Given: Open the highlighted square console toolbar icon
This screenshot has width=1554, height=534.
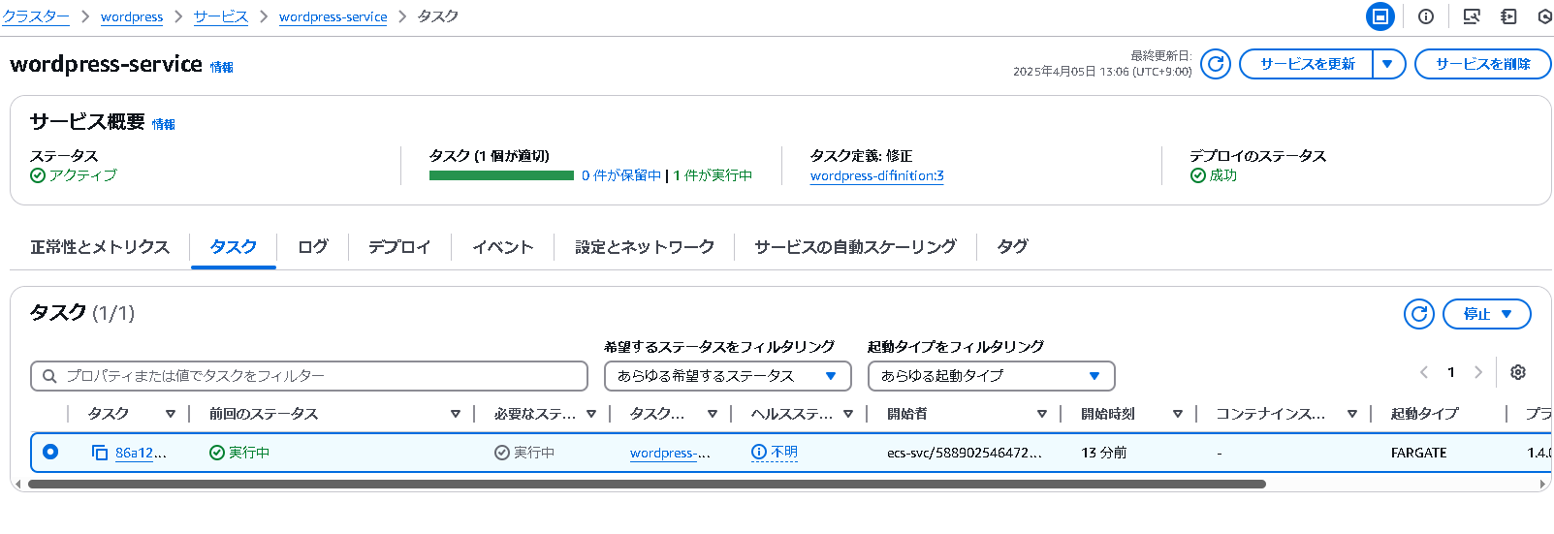Looking at the screenshot, I should tap(1380, 16).
